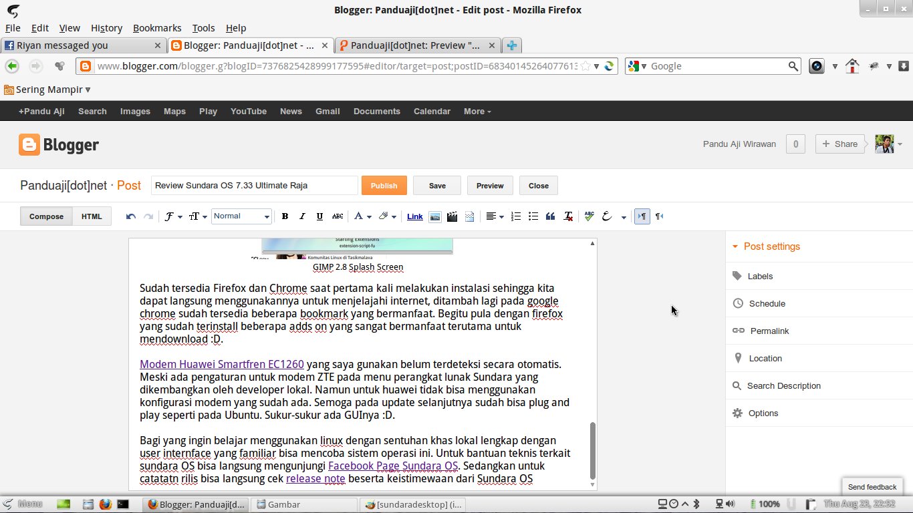Reload the page via address bar

coord(609,66)
